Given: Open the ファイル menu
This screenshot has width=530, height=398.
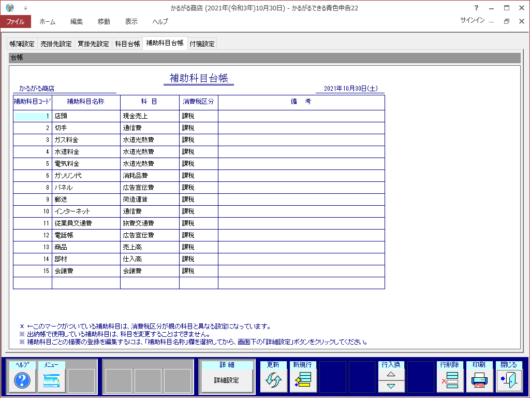Looking at the screenshot, I should pos(16,21).
